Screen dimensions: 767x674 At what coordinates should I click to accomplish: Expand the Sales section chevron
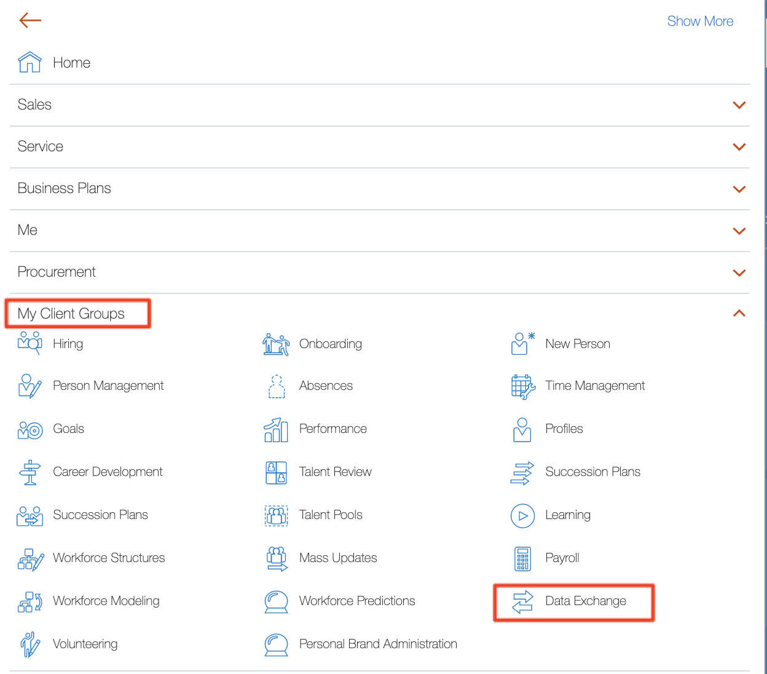[739, 105]
